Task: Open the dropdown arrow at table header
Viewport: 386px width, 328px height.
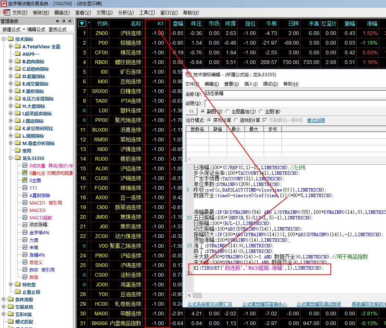Action: point(82,24)
